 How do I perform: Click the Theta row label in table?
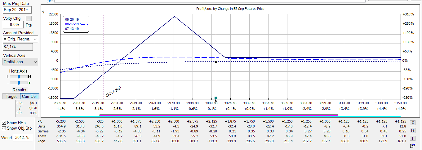click(42, 136)
